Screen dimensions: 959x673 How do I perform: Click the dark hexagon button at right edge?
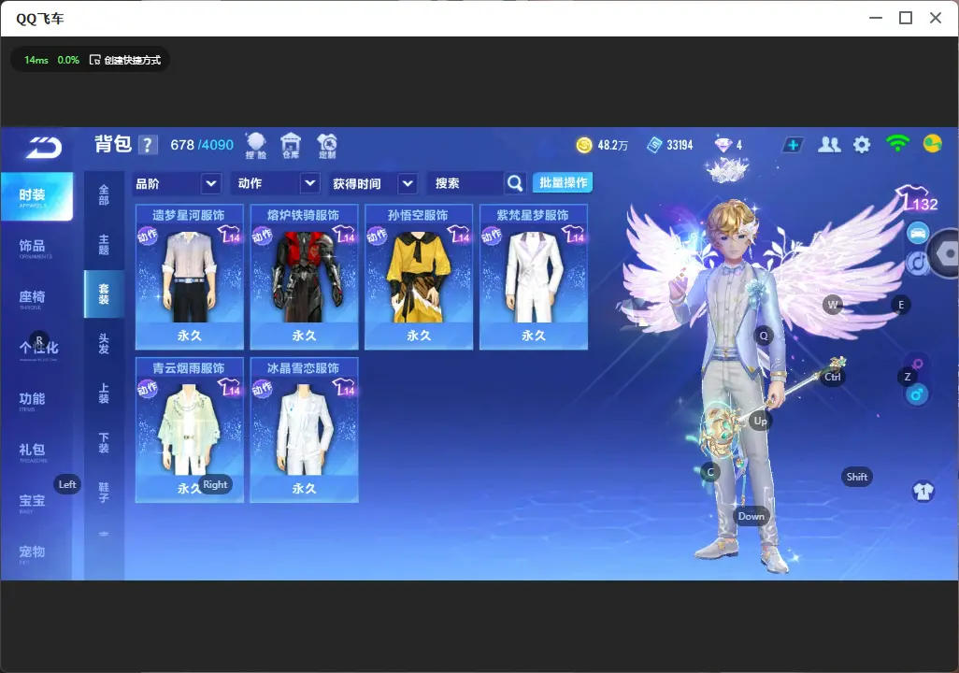(x=946, y=253)
